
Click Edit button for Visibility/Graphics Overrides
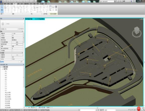pyautogui.click(x=17, y=42)
